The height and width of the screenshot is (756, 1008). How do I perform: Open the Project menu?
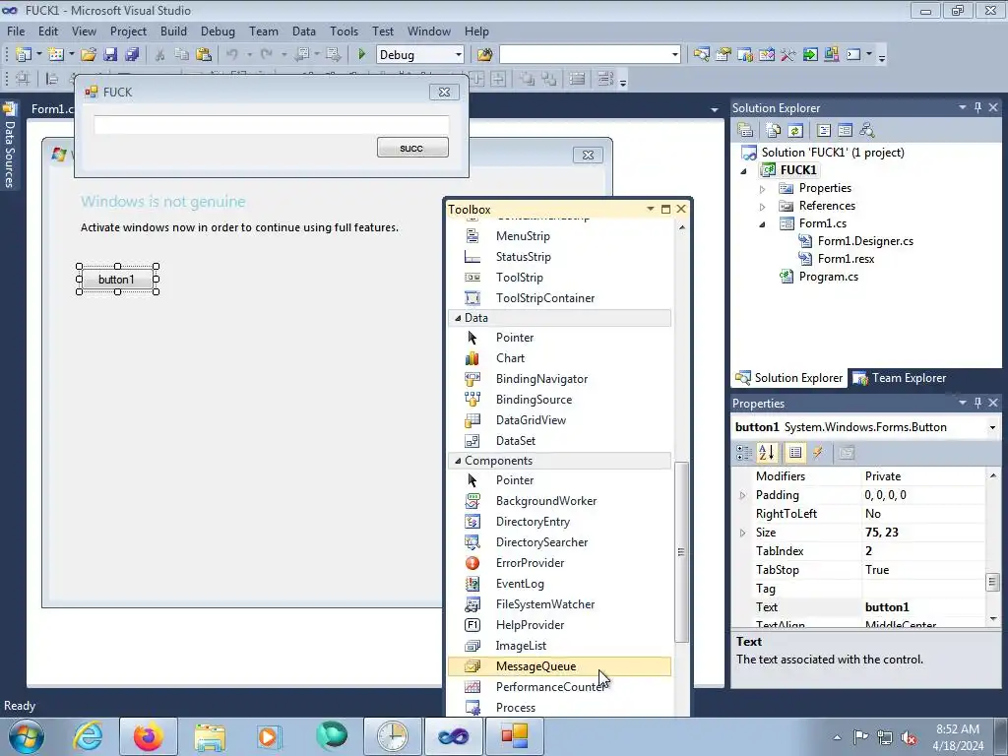[128, 31]
